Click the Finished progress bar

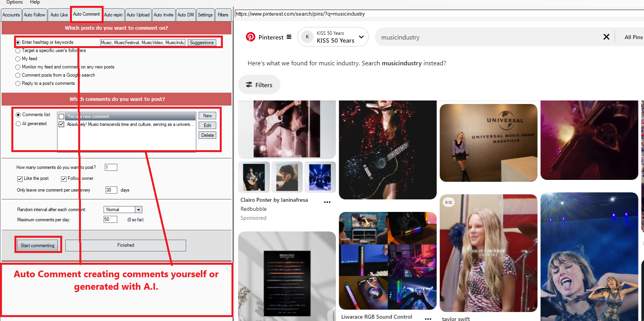tap(126, 246)
